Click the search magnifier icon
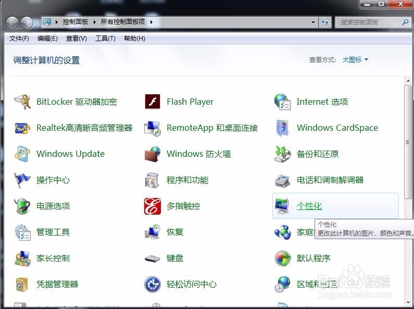Image resolution: width=414 pixels, height=309 pixels. coord(405,22)
